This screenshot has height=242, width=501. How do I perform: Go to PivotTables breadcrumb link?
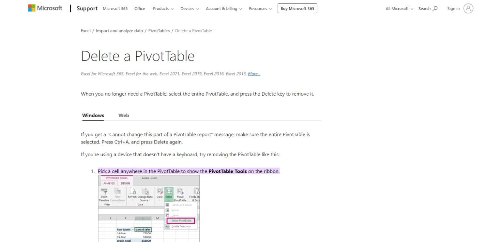coord(159,31)
